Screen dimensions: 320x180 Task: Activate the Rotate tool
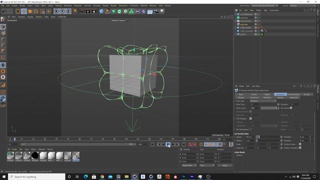point(36,11)
